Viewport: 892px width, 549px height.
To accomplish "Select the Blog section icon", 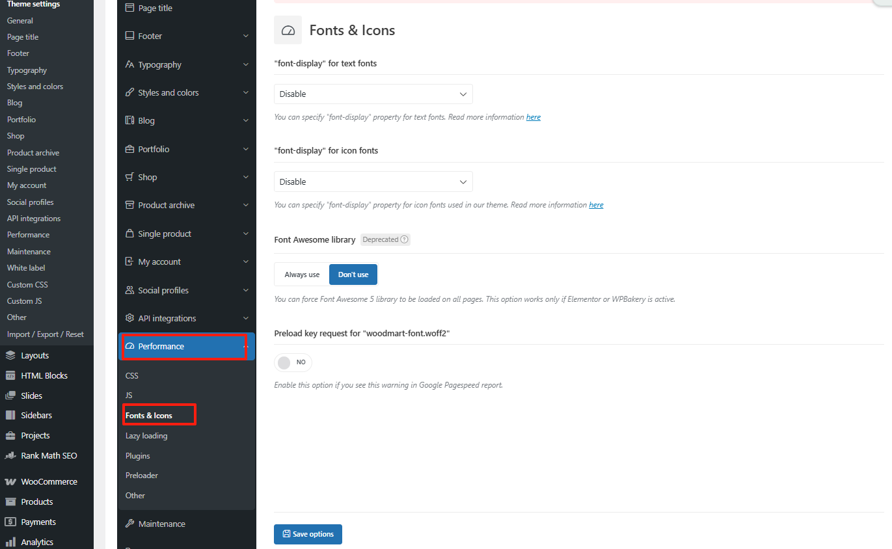I will tap(129, 120).
